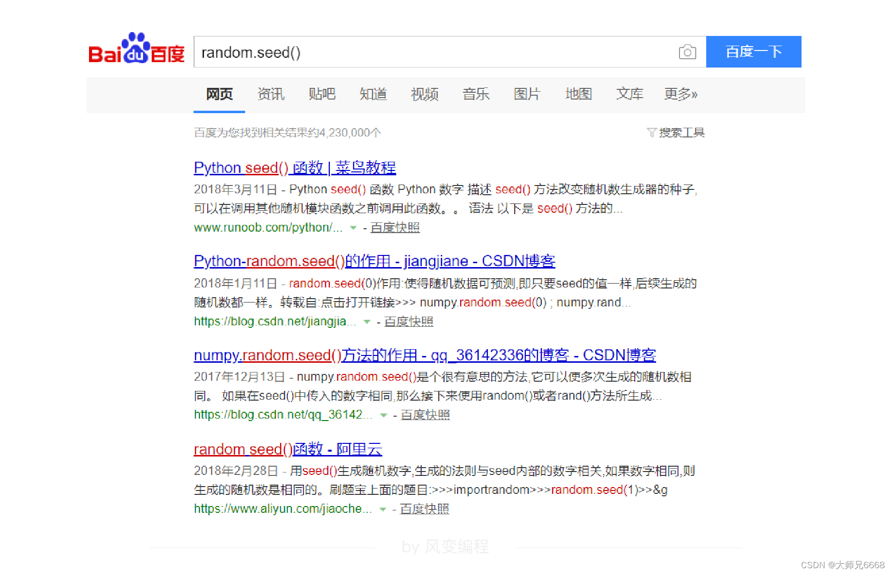Open result Python seed() 函数 | 菜鸟教程

(295, 168)
